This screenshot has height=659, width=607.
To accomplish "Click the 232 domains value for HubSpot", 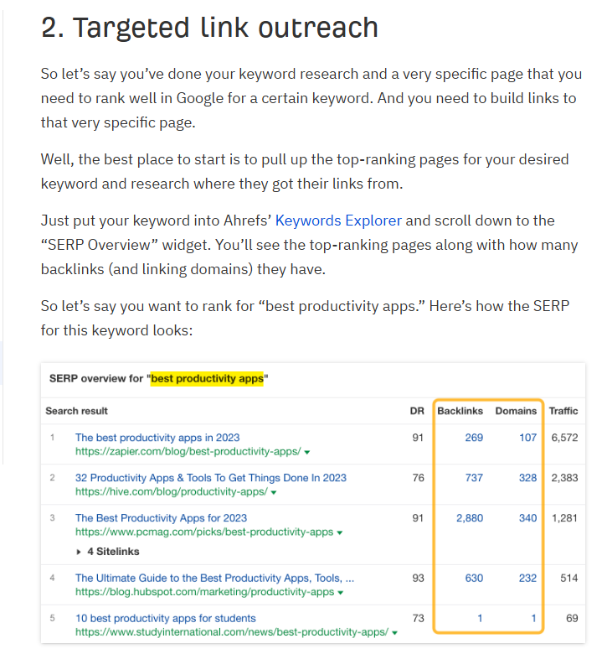I will click(527, 578).
